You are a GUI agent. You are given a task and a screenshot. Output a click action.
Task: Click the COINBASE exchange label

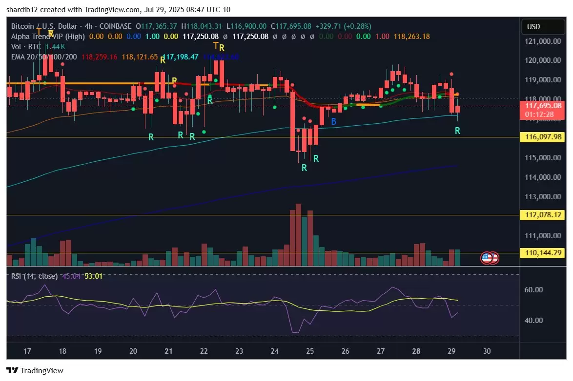click(x=116, y=26)
